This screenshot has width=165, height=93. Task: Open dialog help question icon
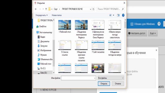(123, 15)
